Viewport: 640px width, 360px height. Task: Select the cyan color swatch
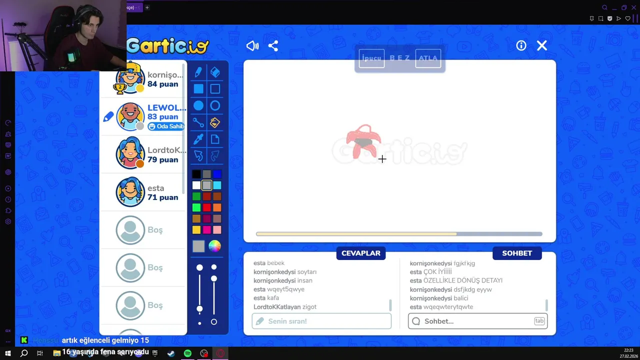point(217,185)
